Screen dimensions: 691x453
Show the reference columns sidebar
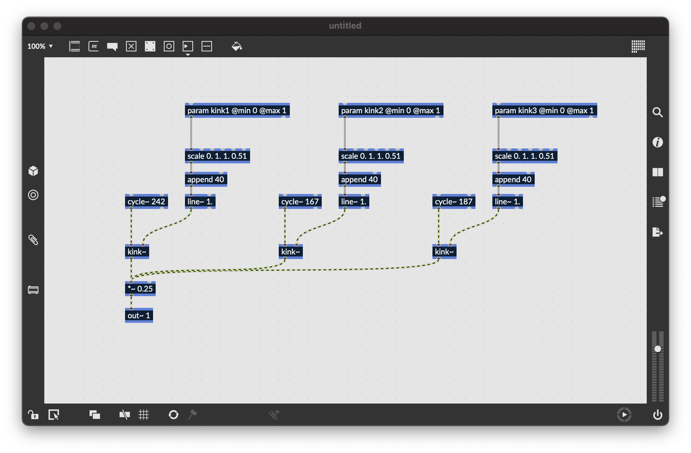pyautogui.click(x=657, y=172)
